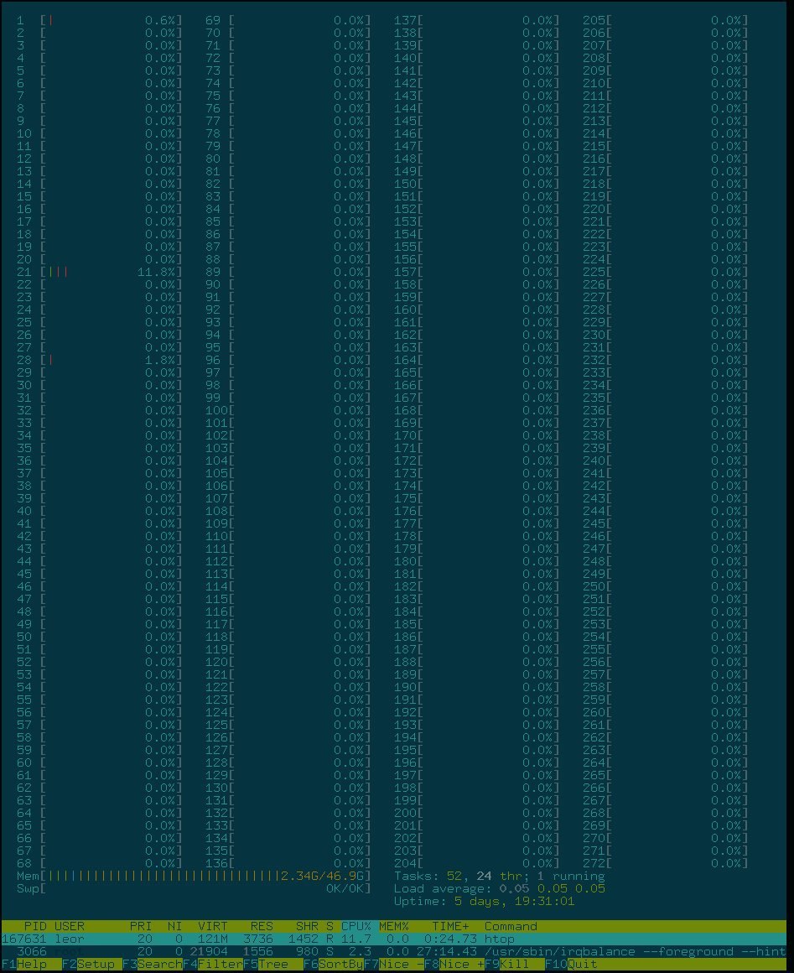Switch to F5 Tree view
Viewport: 794px width, 973px height.
tap(272, 965)
